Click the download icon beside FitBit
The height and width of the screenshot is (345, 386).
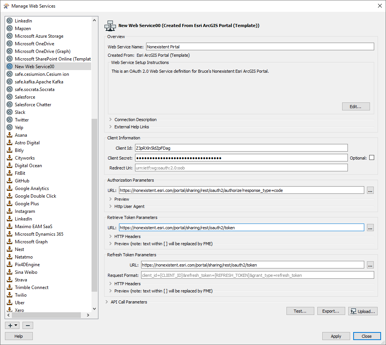pyautogui.click(x=10, y=173)
